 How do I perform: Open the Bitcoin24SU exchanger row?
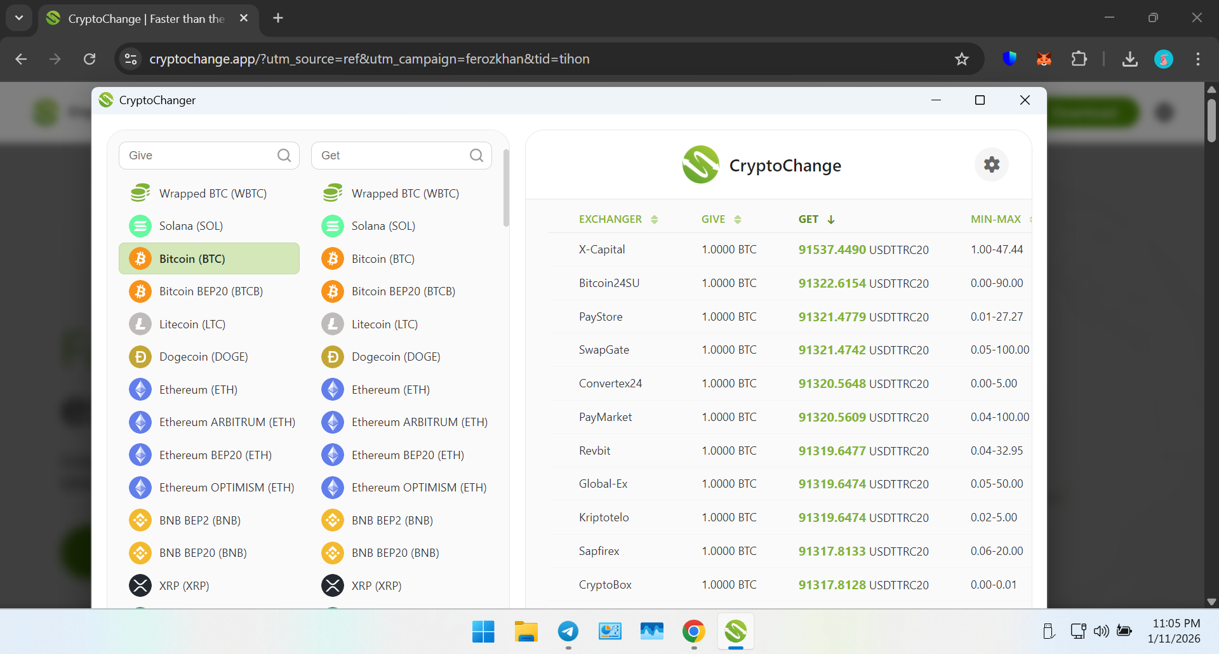click(x=790, y=283)
